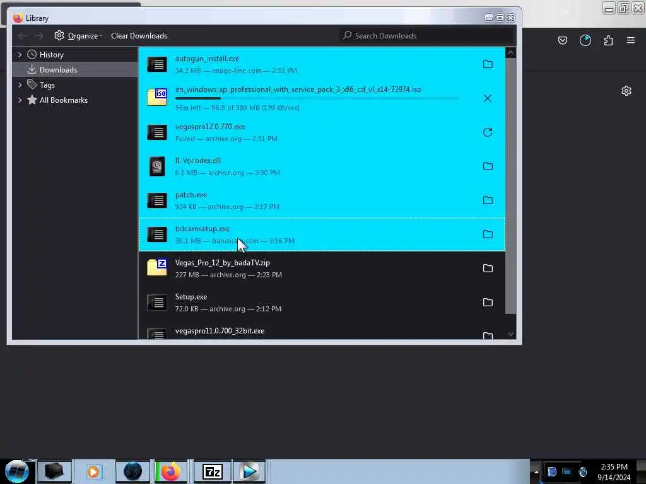Image resolution: width=646 pixels, height=484 pixels.
Task: Click the patch.exe file icon
Action: click(157, 200)
